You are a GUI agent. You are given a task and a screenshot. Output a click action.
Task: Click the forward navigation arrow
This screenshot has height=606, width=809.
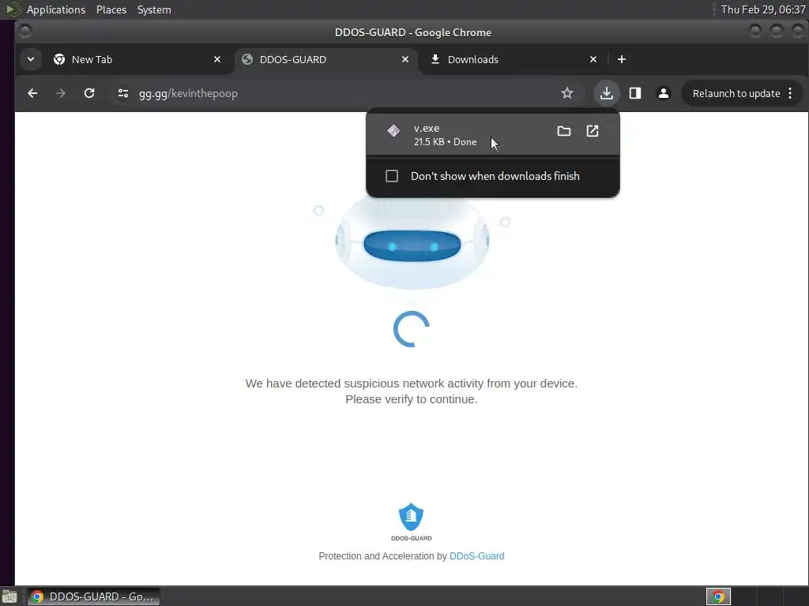[60, 93]
